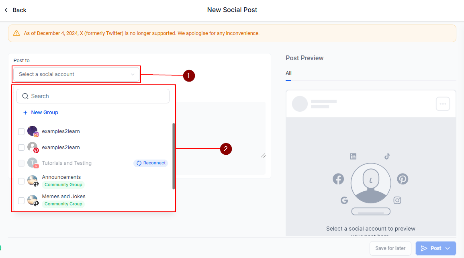Viewport: 464px width, 258px height.
Task: Click the Announcements label
Action: point(61,177)
